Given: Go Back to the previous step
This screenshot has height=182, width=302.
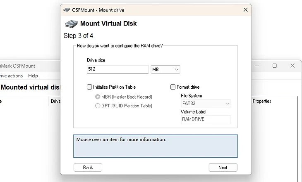Looking at the screenshot, I should click(x=88, y=168).
